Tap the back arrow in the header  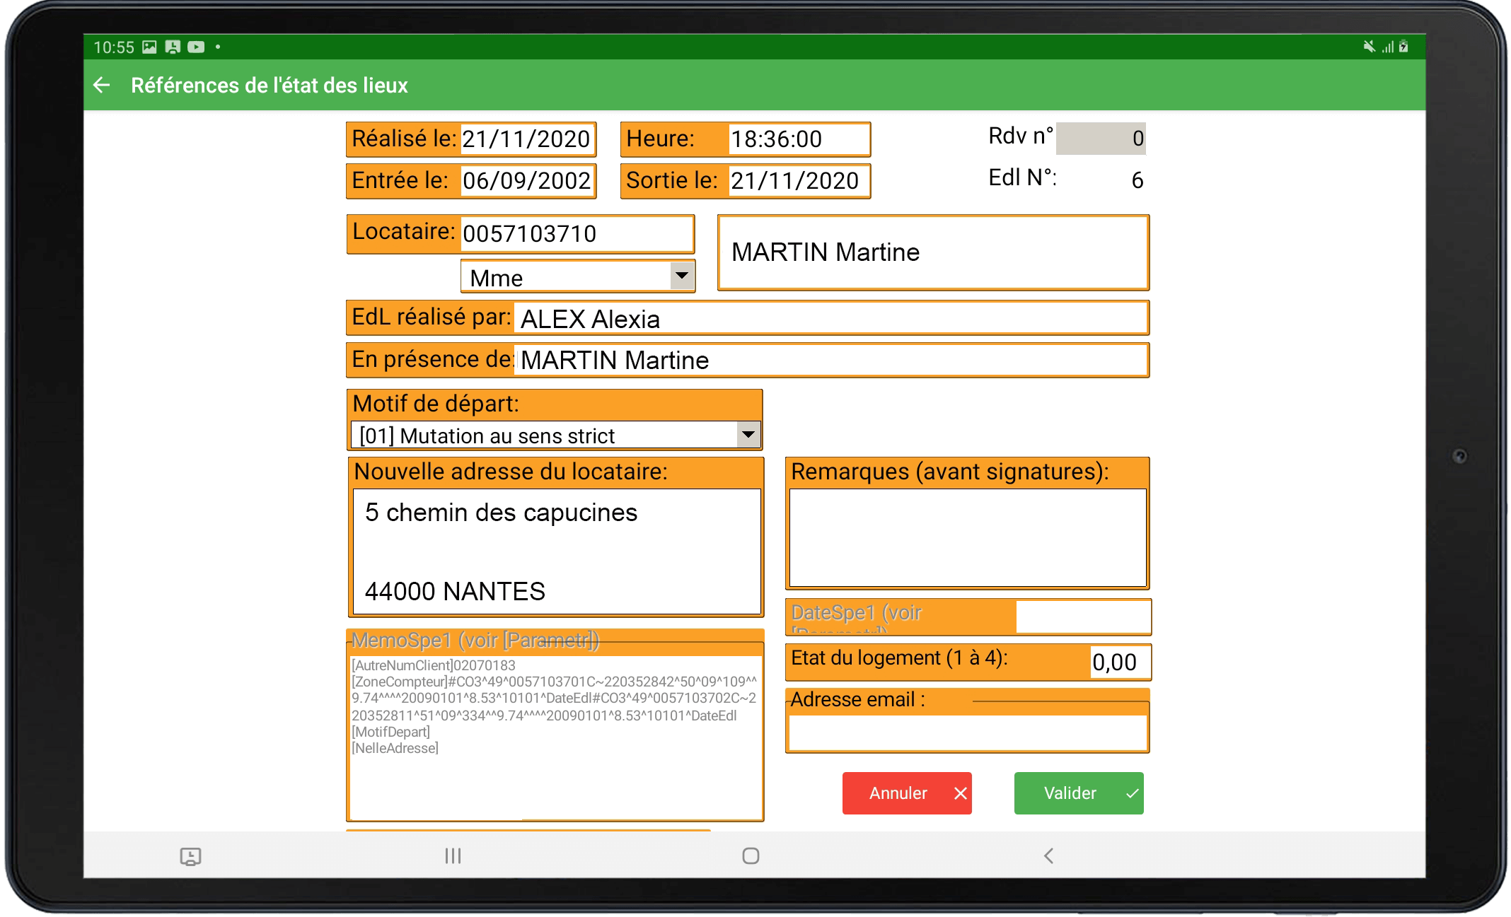pyautogui.click(x=102, y=86)
